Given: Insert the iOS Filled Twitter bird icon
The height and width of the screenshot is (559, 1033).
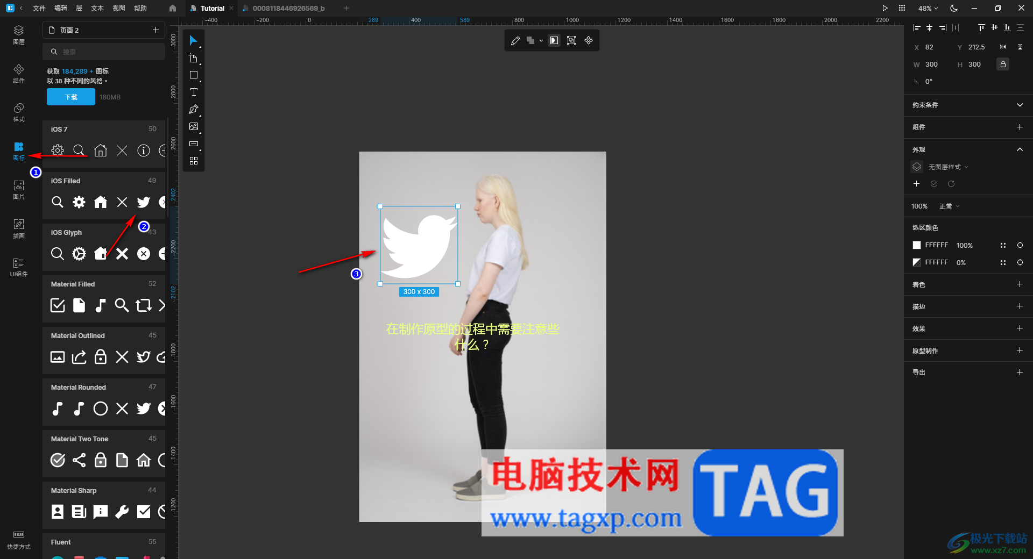Looking at the screenshot, I should point(144,202).
